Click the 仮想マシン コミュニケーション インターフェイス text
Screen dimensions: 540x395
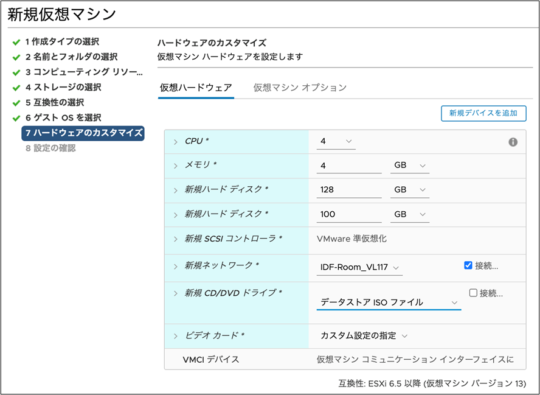415,360
